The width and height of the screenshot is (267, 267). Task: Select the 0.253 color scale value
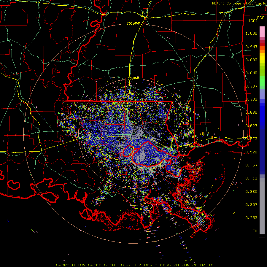[251, 218]
